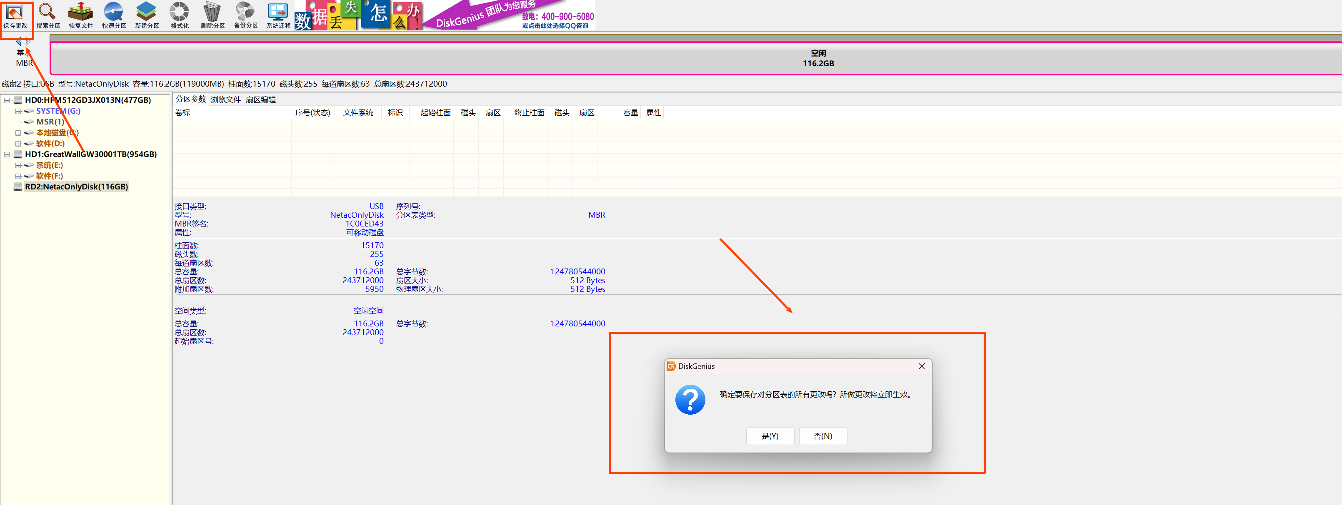Click the New Partition (新建分区) icon
Viewport: 1342px width, 505px height.
point(146,16)
